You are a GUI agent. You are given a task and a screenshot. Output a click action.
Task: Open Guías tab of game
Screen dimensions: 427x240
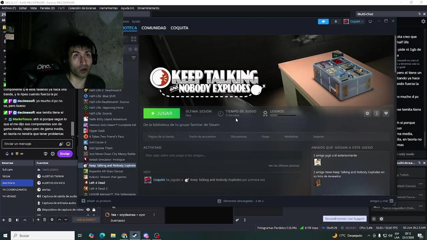266,137
